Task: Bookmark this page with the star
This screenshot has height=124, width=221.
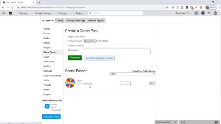Action: coord(167,8)
